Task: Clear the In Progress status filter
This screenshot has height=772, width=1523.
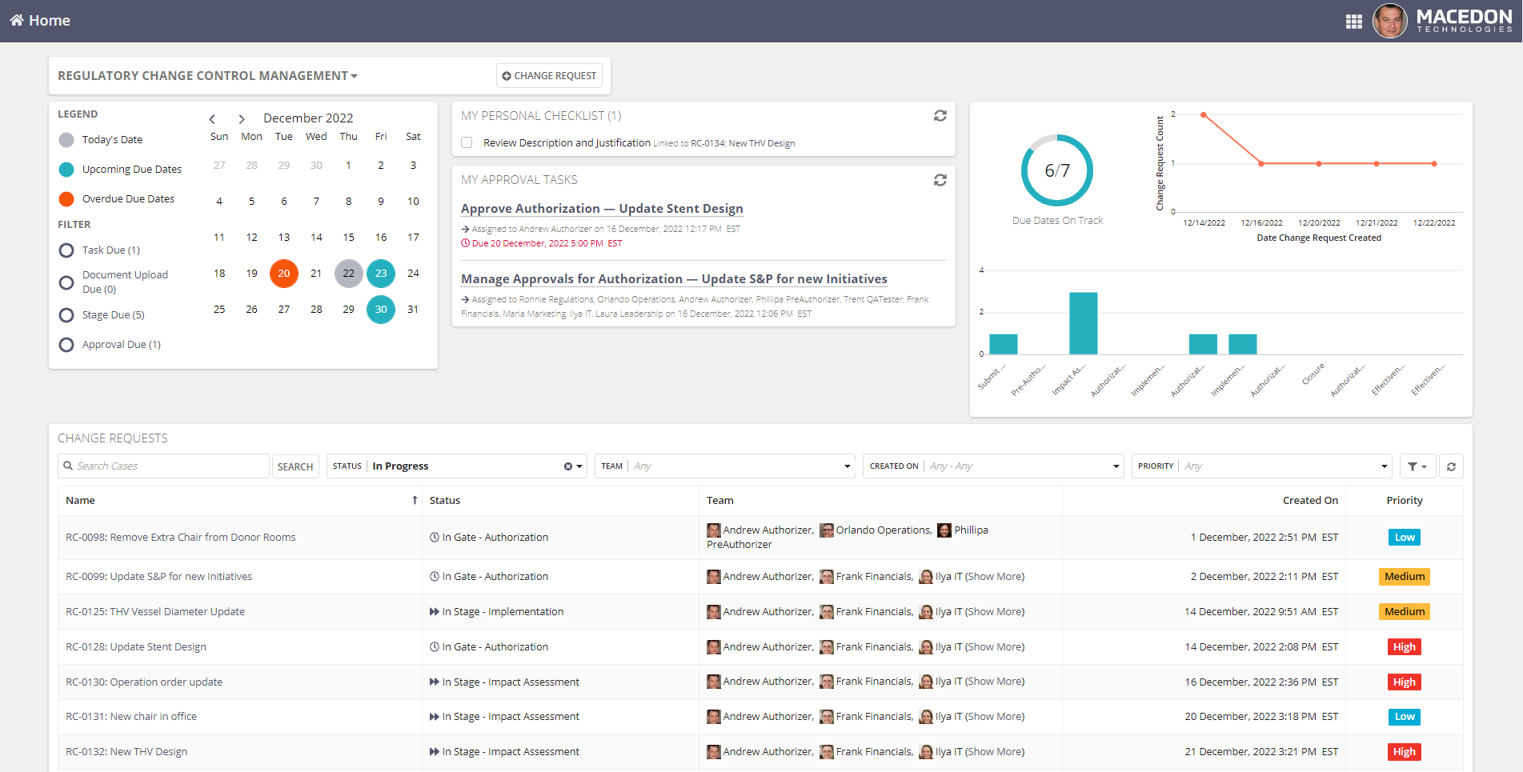Action: [567, 466]
